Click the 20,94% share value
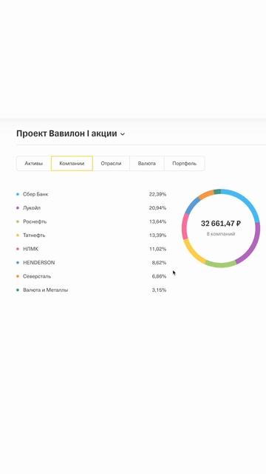The width and height of the screenshot is (266, 474). pyautogui.click(x=157, y=208)
